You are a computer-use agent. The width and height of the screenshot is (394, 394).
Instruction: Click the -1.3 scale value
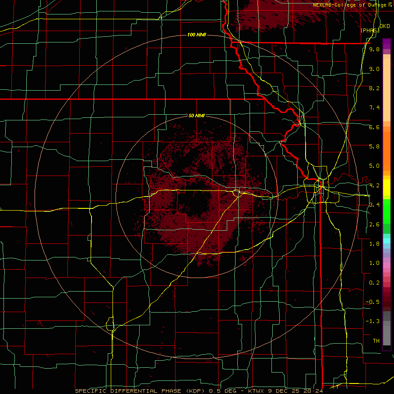click(x=373, y=321)
